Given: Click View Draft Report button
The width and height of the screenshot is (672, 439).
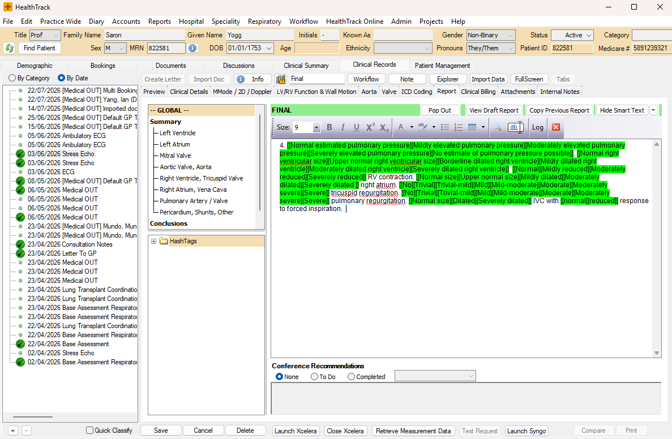Looking at the screenshot, I should click(x=494, y=110).
